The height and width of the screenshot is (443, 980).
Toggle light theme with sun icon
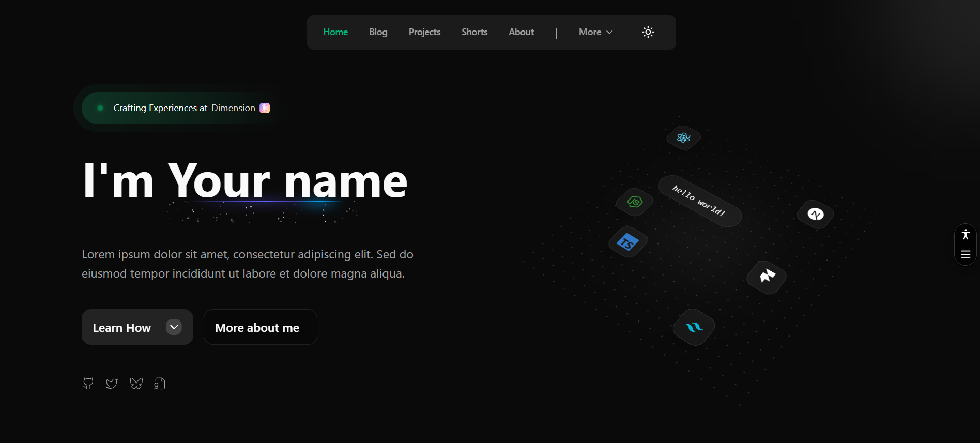648,32
